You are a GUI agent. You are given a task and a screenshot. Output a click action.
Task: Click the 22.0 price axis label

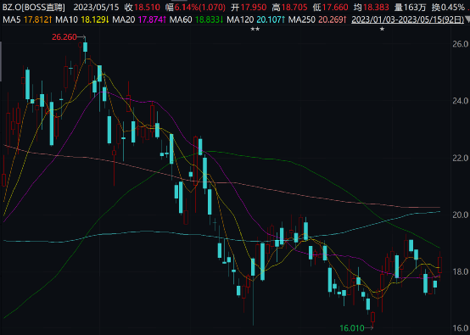tap(461, 158)
